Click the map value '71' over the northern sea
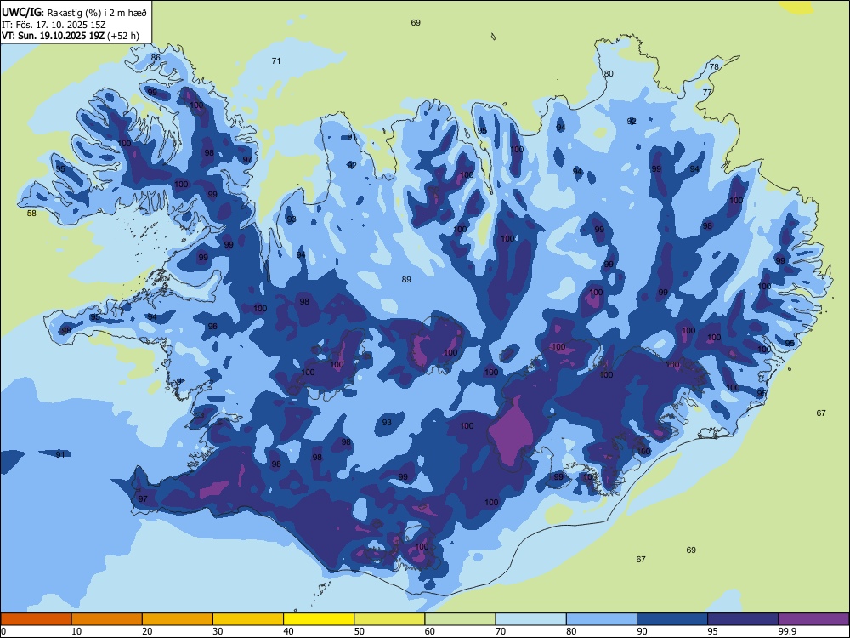The height and width of the screenshot is (638, 850). point(276,60)
